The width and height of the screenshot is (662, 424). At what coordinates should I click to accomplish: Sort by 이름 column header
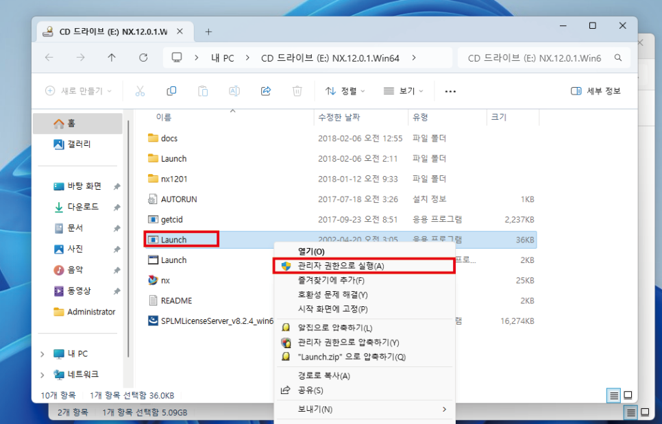coord(164,117)
